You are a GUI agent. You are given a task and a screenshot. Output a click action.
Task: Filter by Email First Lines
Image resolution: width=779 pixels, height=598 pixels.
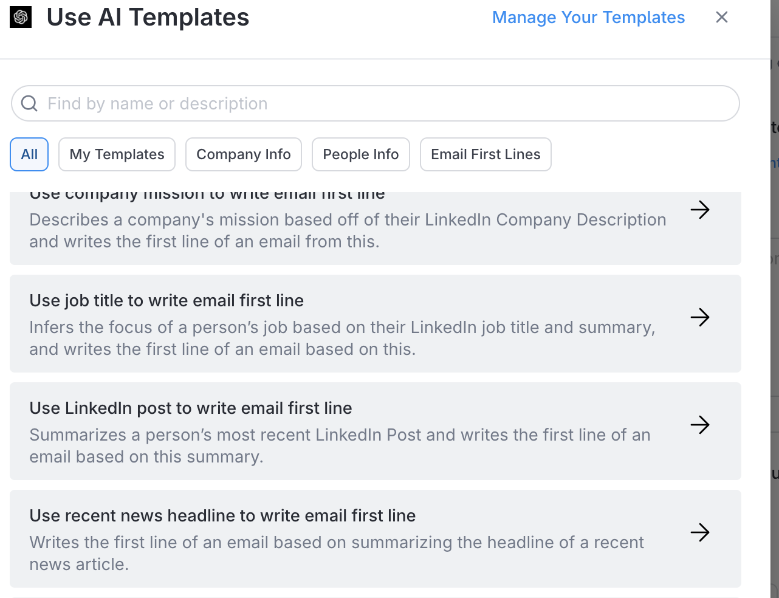tap(486, 154)
